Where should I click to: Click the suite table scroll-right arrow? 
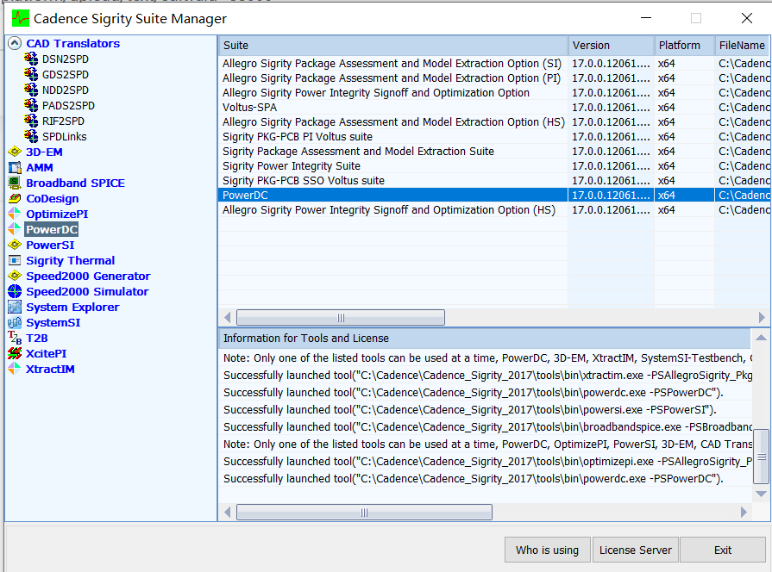click(x=762, y=318)
